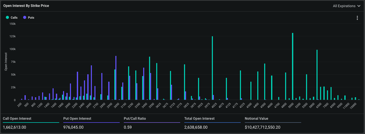Open the three-dot chart options menu

click(x=357, y=18)
